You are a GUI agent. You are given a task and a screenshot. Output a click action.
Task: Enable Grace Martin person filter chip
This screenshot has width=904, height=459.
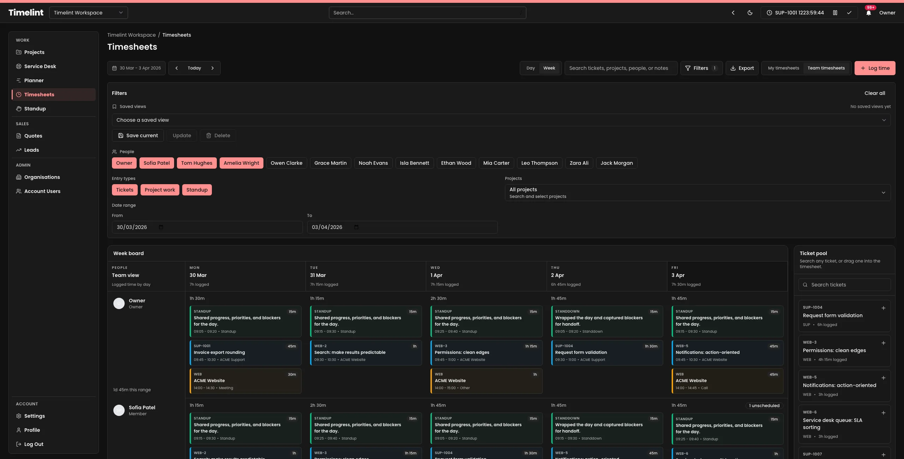(x=331, y=163)
